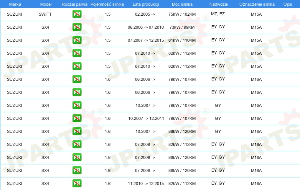This screenshot has height=190, width=300.
Task: Click the Pojemność silnika column header
Action: (107, 4)
